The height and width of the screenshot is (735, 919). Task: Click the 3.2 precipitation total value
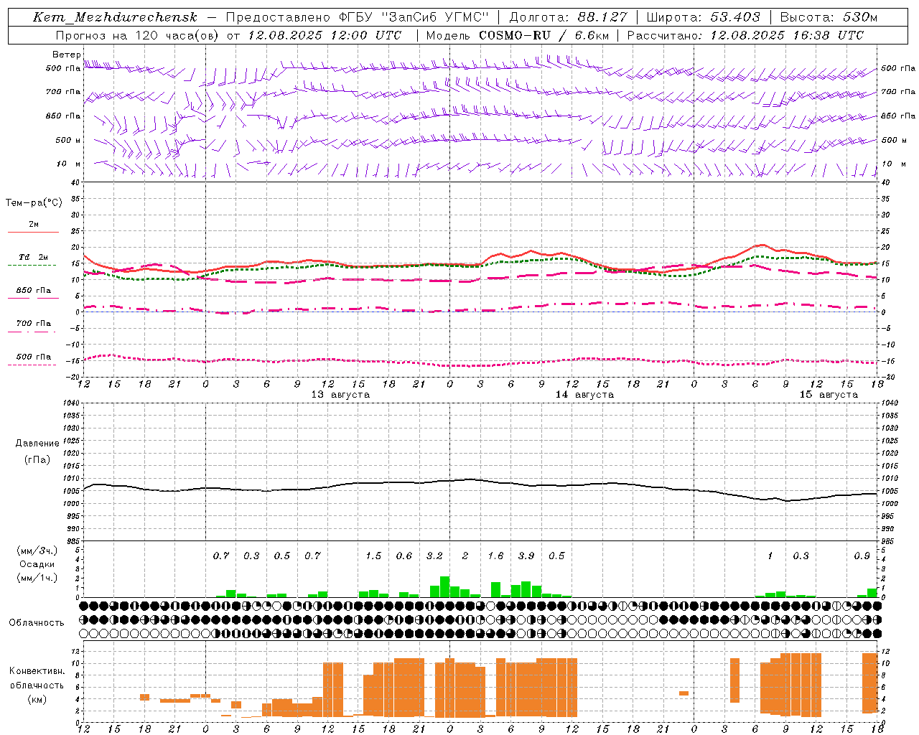[x=434, y=556]
